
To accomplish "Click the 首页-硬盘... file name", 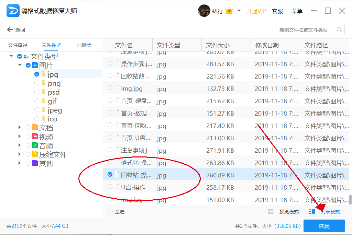I will coord(136,101).
